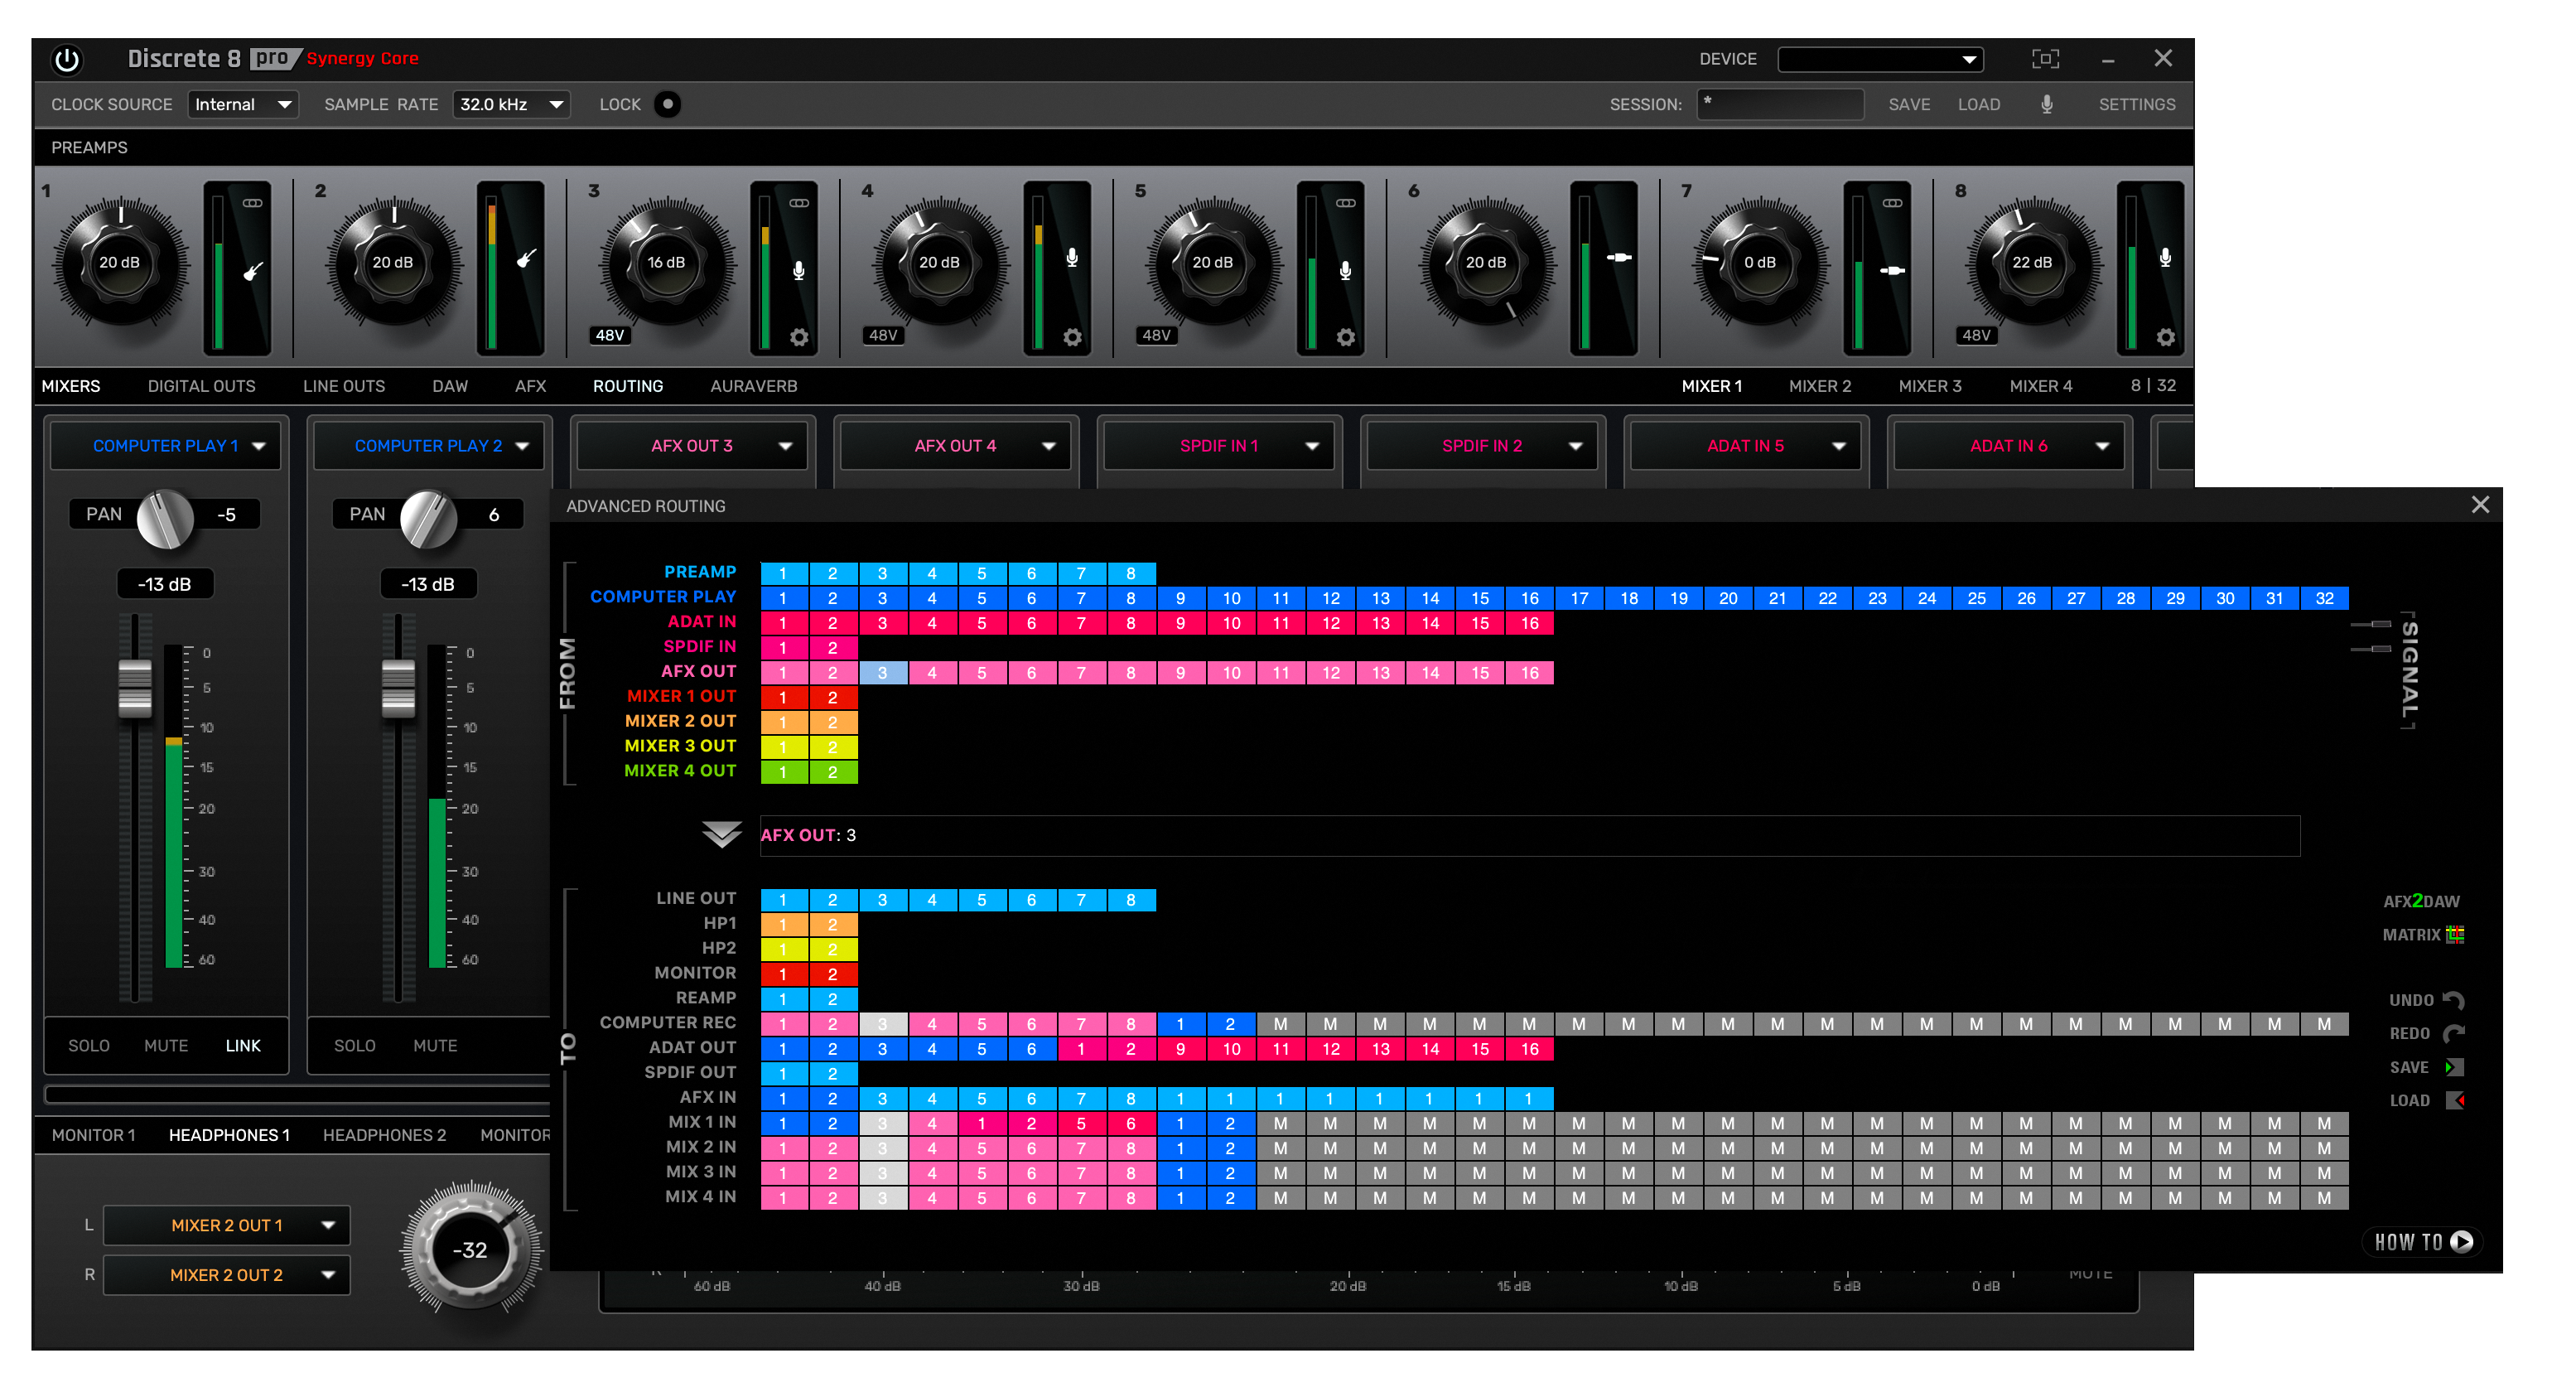Click the -13 dB value of Computer Play 2
The image size is (2576, 1392).
pyautogui.click(x=428, y=584)
